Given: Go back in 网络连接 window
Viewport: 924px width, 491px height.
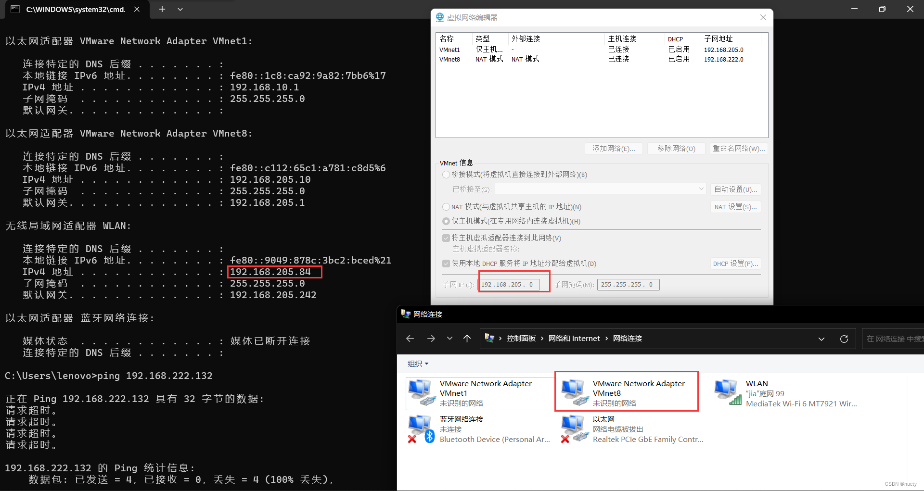Looking at the screenshot, I should (x=410, y=339).
